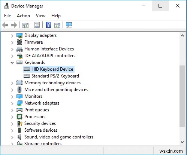This screenshot has height=155, width=187.
Task: Click the Forward arrow toolbar icon
Action: click(14, 25)
